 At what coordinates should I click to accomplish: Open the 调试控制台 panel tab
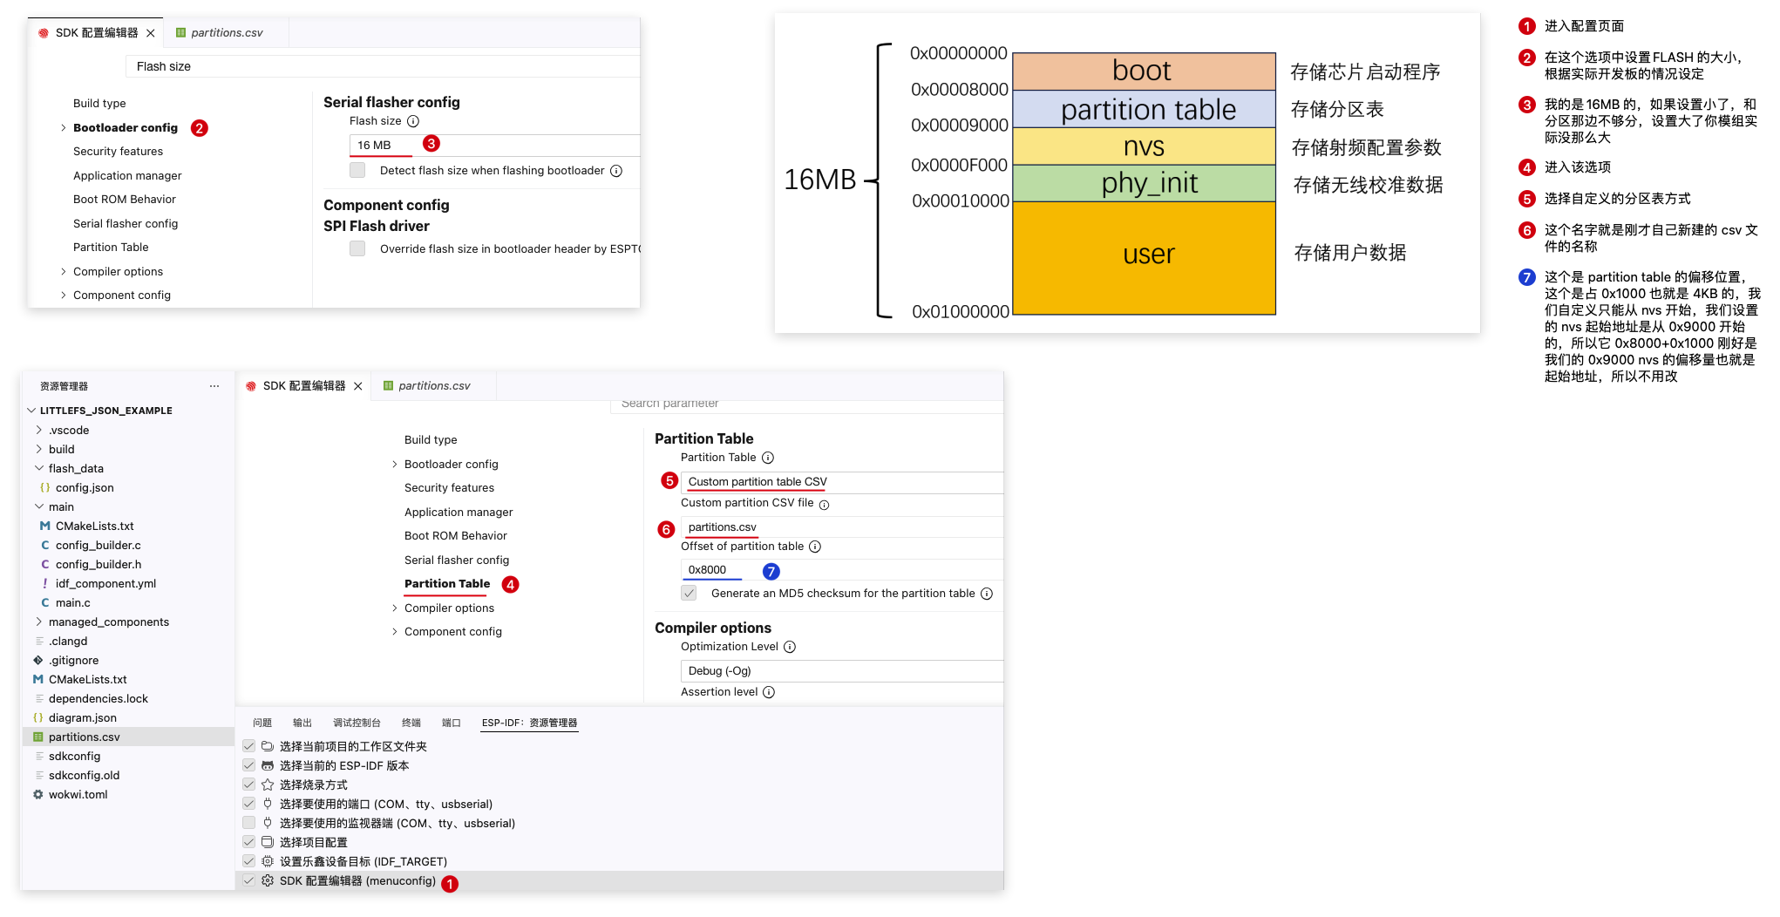(357, 723)
